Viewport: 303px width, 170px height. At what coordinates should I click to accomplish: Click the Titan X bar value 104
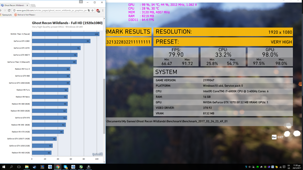[96, 34]
